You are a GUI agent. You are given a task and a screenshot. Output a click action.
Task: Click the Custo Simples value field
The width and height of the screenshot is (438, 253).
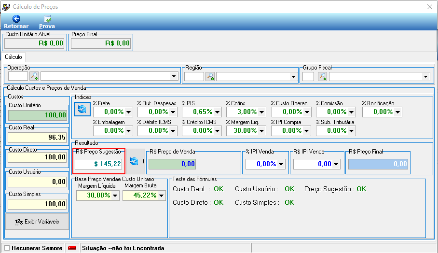(37, 204)
